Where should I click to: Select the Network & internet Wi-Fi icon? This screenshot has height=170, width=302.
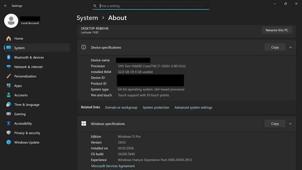[x=9, y=67]
